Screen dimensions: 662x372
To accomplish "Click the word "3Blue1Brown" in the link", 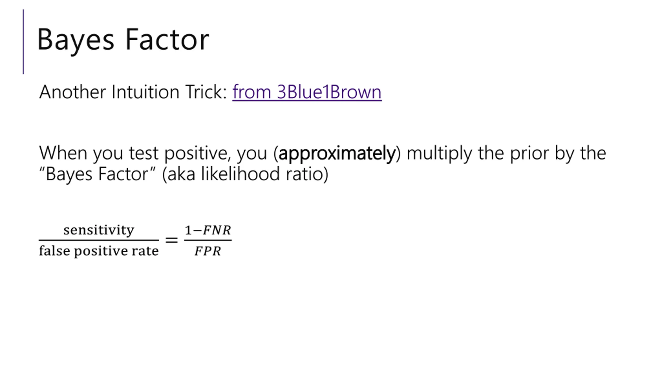I will click(x=329, y=92).
